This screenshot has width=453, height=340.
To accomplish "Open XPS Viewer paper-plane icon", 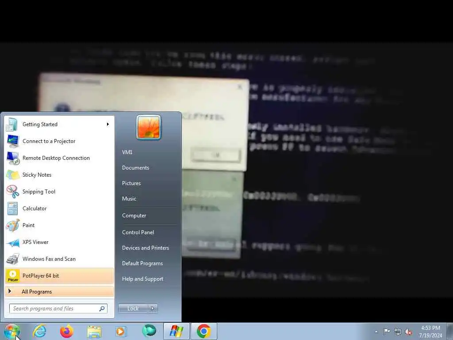I will (x=13, y=242).
